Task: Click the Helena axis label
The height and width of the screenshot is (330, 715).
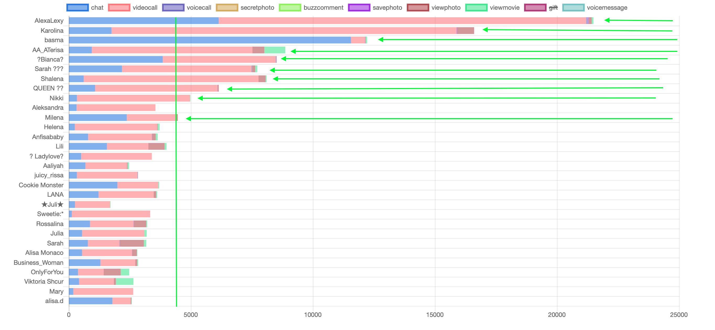Action: [x=54, y=127]
